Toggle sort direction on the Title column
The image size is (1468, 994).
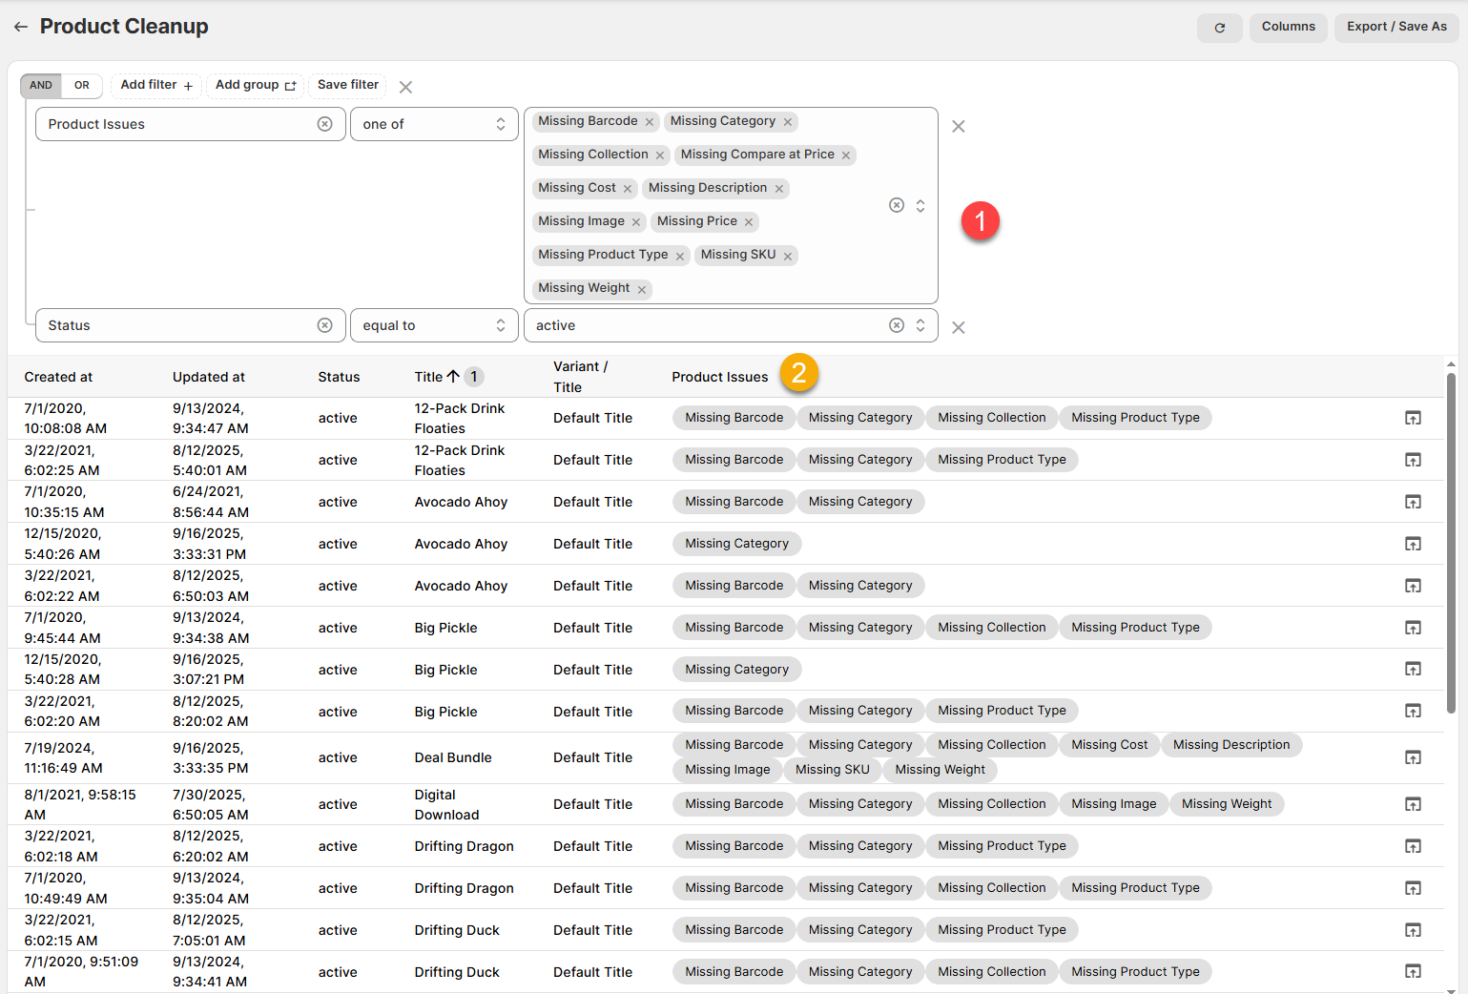(453, 377)
